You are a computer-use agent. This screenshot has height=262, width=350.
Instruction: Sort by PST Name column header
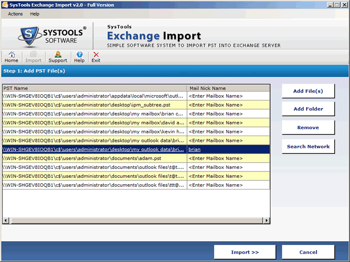tap(95, 88)
